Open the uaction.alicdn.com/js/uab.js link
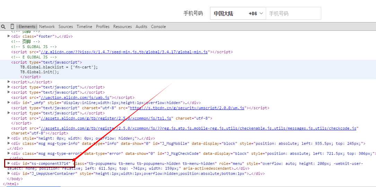The width and height of the screenshot is (376, 187). 76,97
